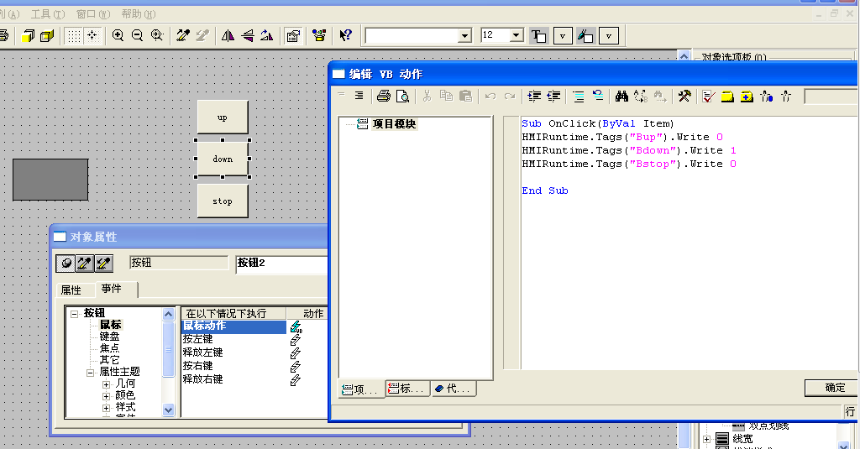Toggle the pin button in Object Properties

(66, 264)
